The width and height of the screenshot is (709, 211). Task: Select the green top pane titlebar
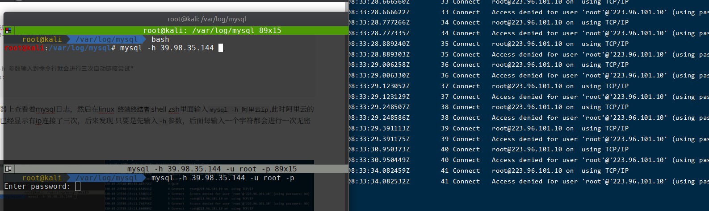tap(212, 30)
